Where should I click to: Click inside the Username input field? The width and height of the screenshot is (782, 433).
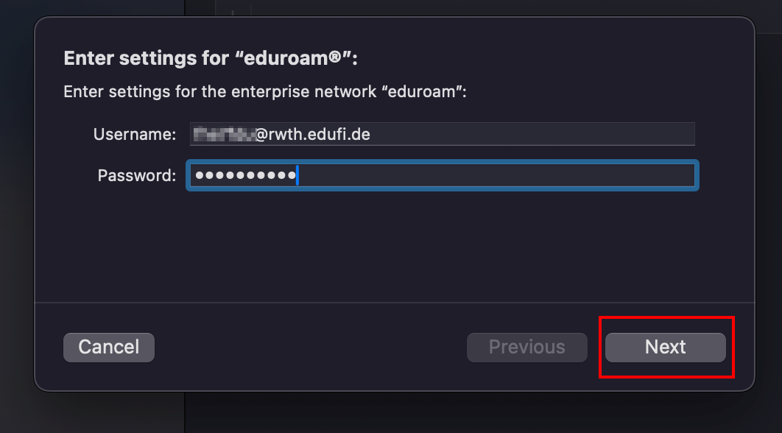(x=442, y=133)
